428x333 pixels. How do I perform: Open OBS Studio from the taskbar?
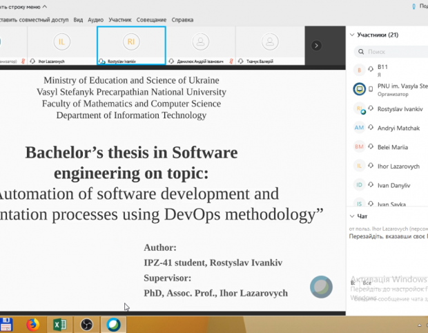tap(86, 324)
